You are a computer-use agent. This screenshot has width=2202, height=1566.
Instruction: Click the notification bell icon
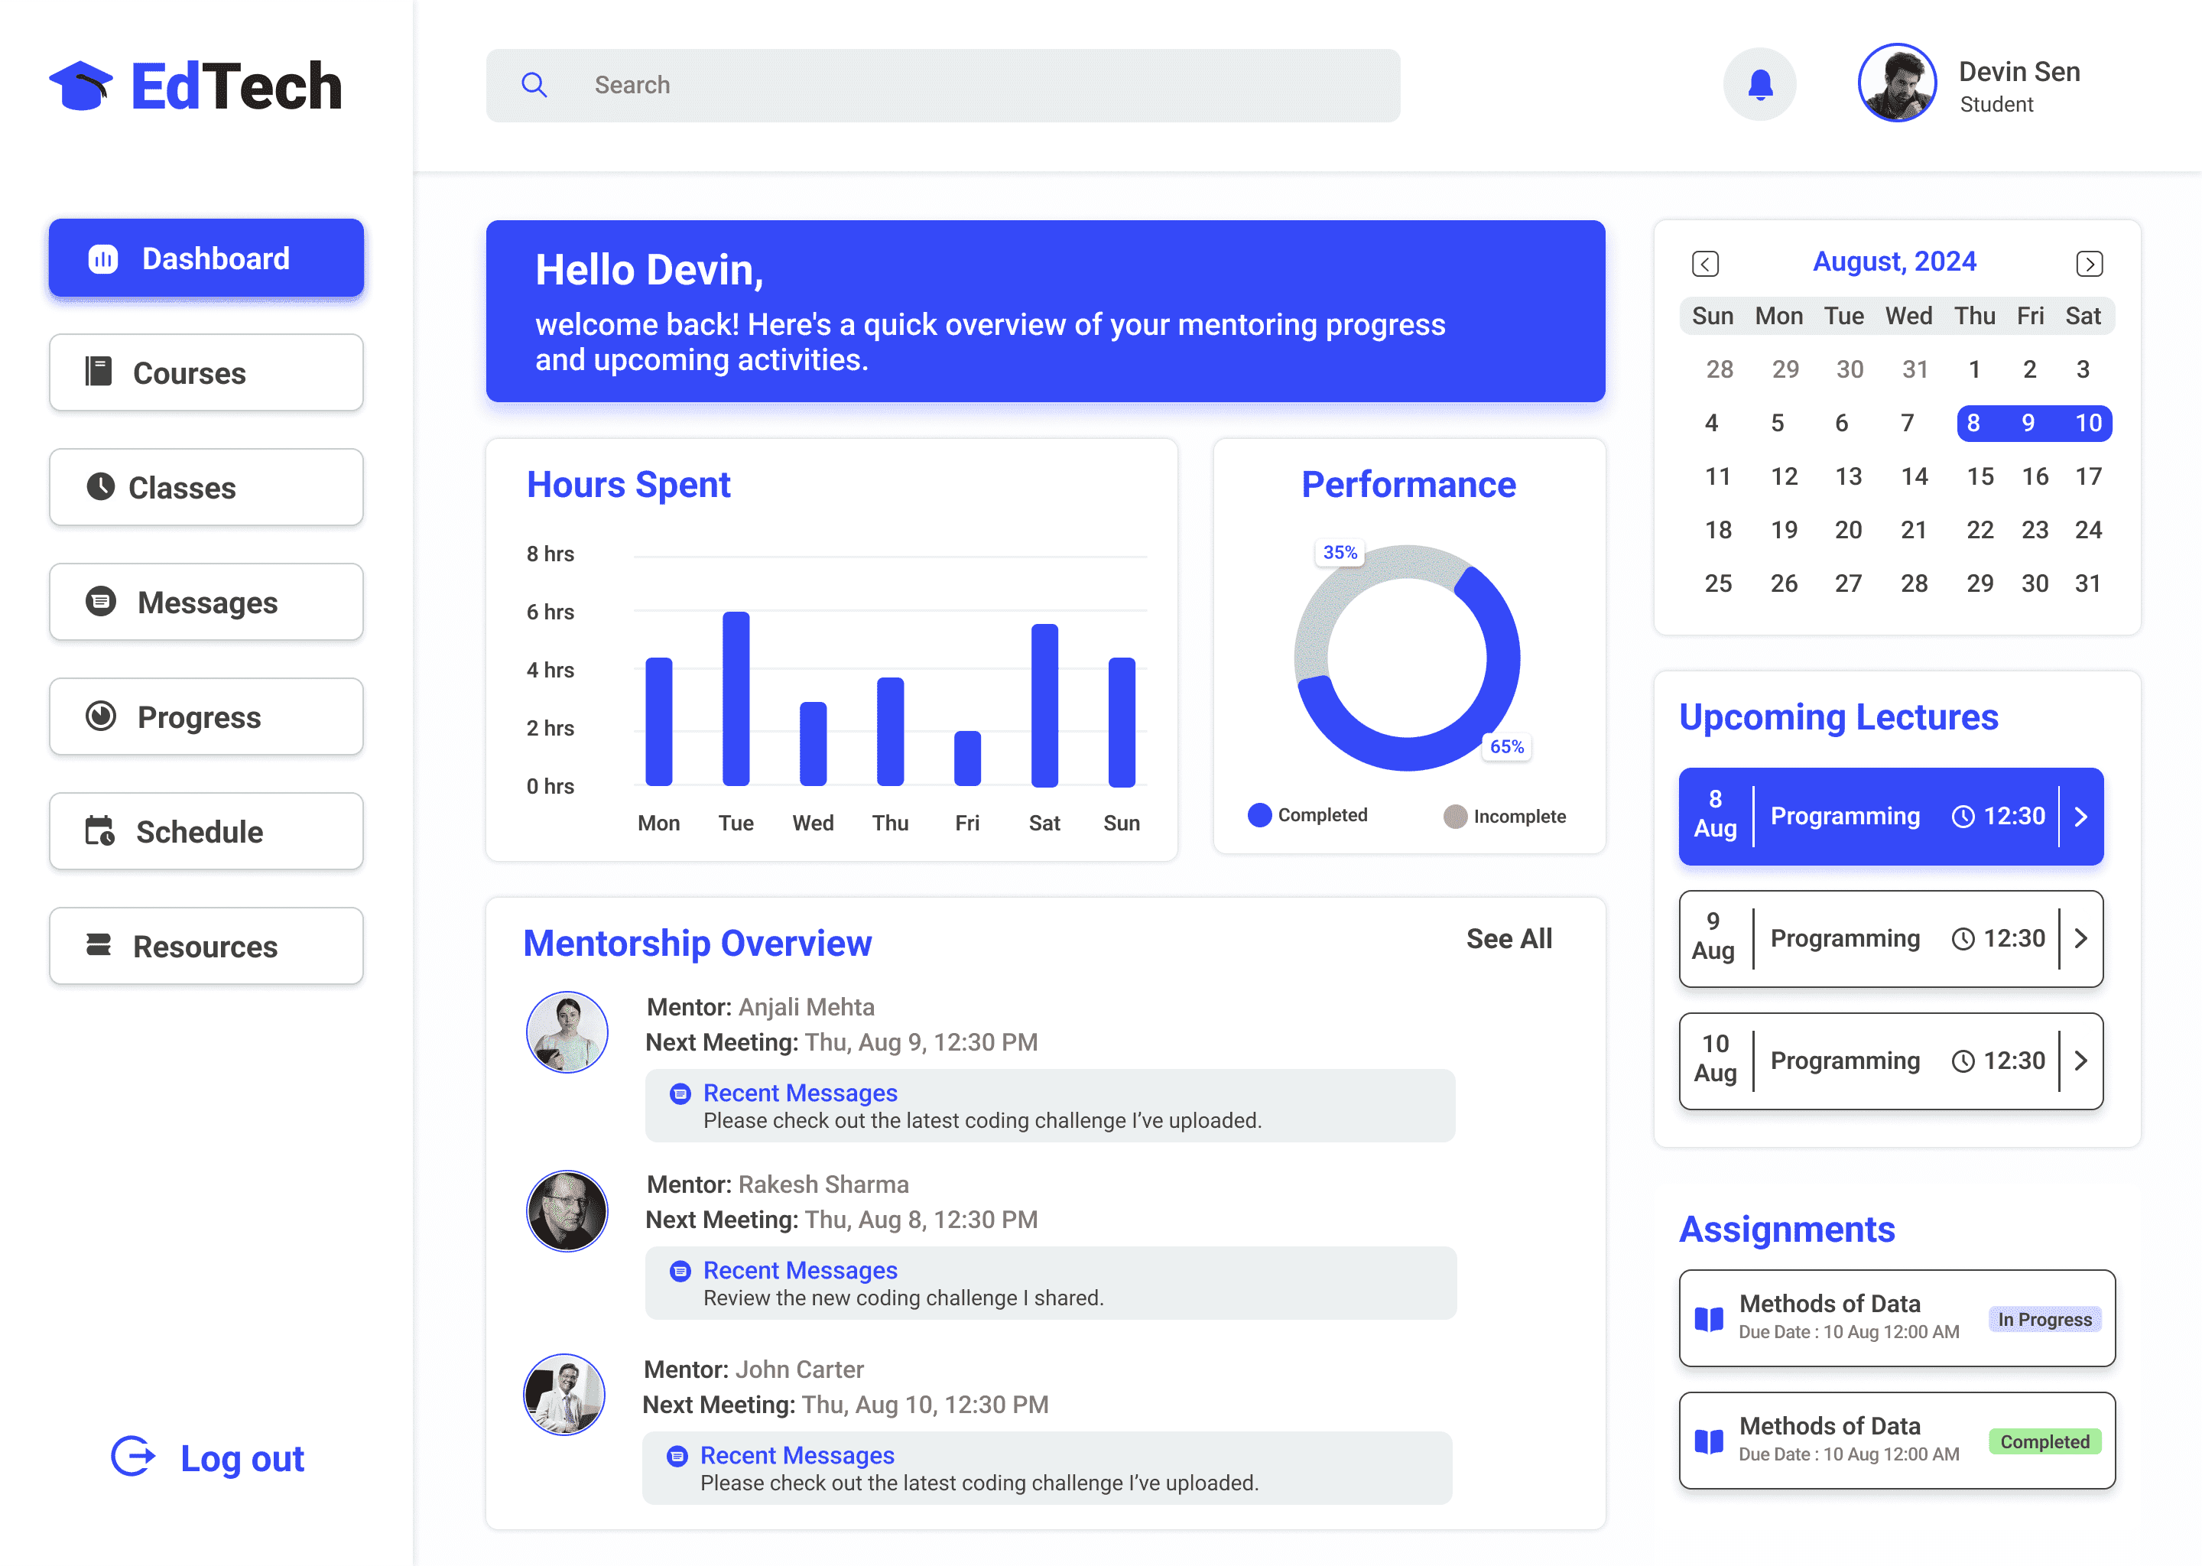1759,85
